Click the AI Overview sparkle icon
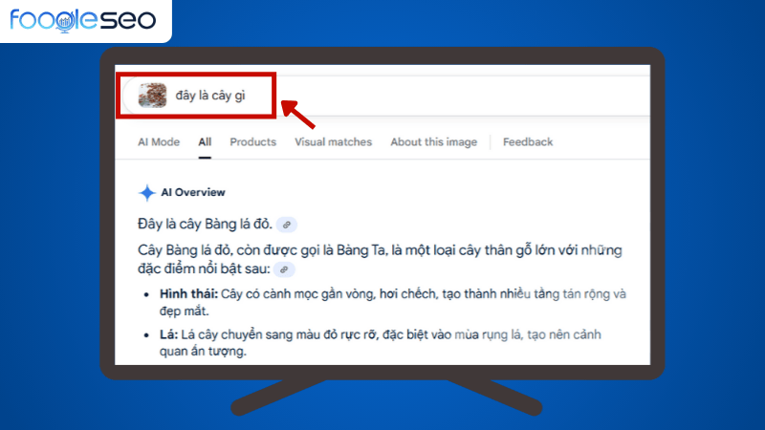765x430 pixels. (x=146, y=193)
